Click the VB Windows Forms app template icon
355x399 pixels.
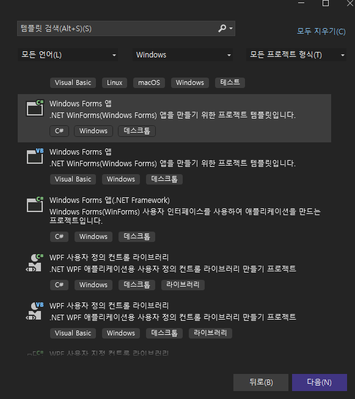35,156
